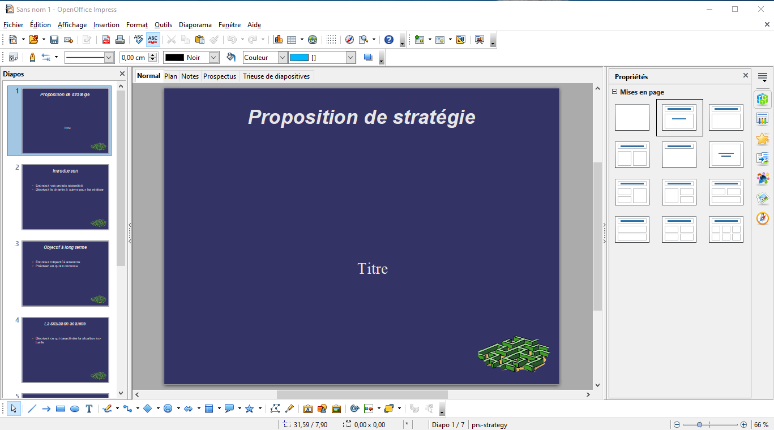Click the Insert chart icon

(278, 40)
